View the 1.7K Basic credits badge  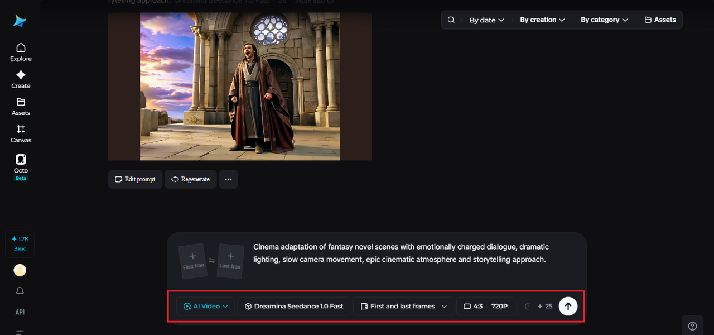click(20, 243)
